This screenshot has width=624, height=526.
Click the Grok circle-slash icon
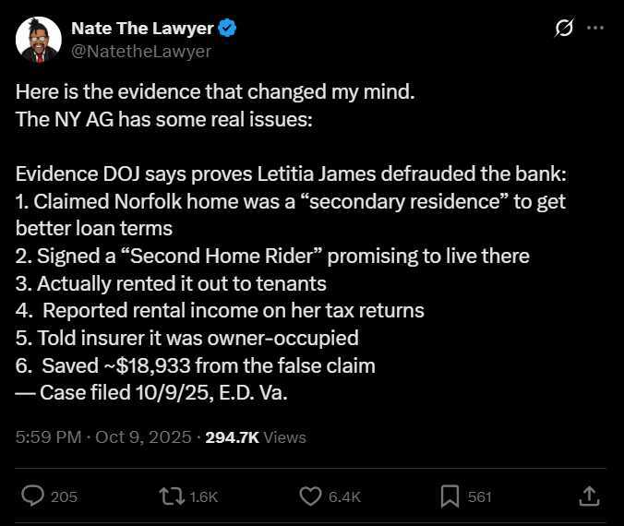(x=564, y=29)
